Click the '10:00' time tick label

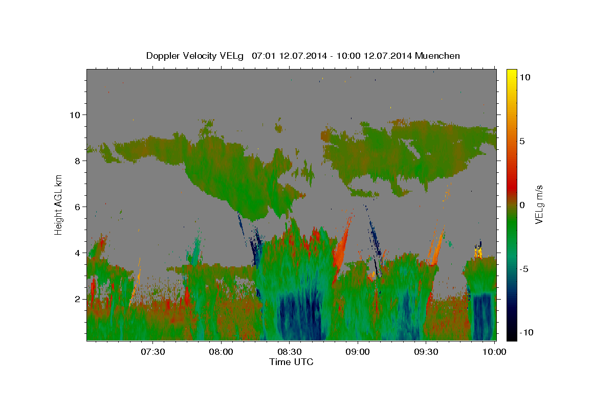click(x=494, y=352)
